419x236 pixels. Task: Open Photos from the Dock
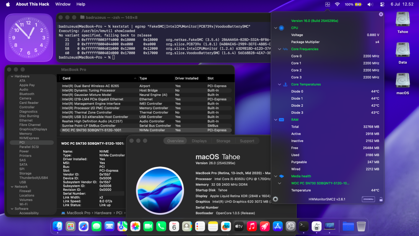click(135, 226)
